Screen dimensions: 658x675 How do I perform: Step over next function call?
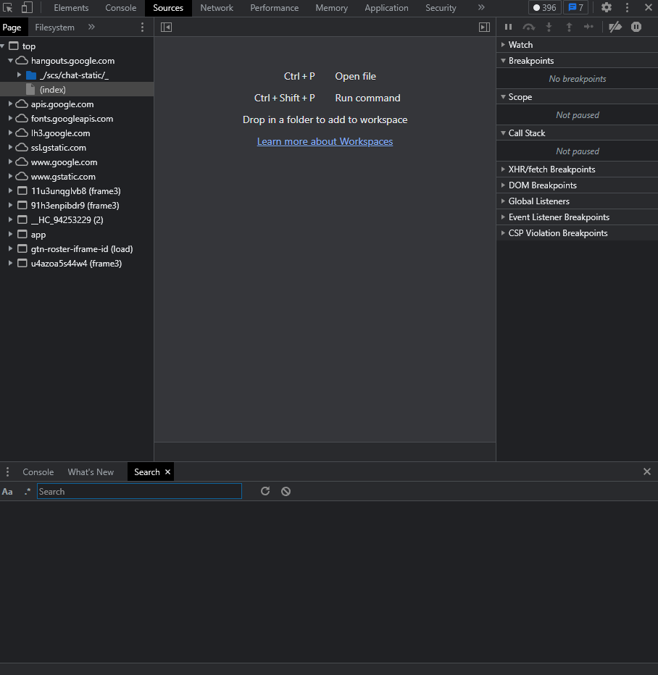pos(529,27)
